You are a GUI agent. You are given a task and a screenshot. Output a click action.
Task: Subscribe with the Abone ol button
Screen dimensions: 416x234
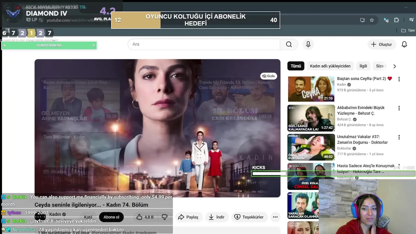point(111,217)
